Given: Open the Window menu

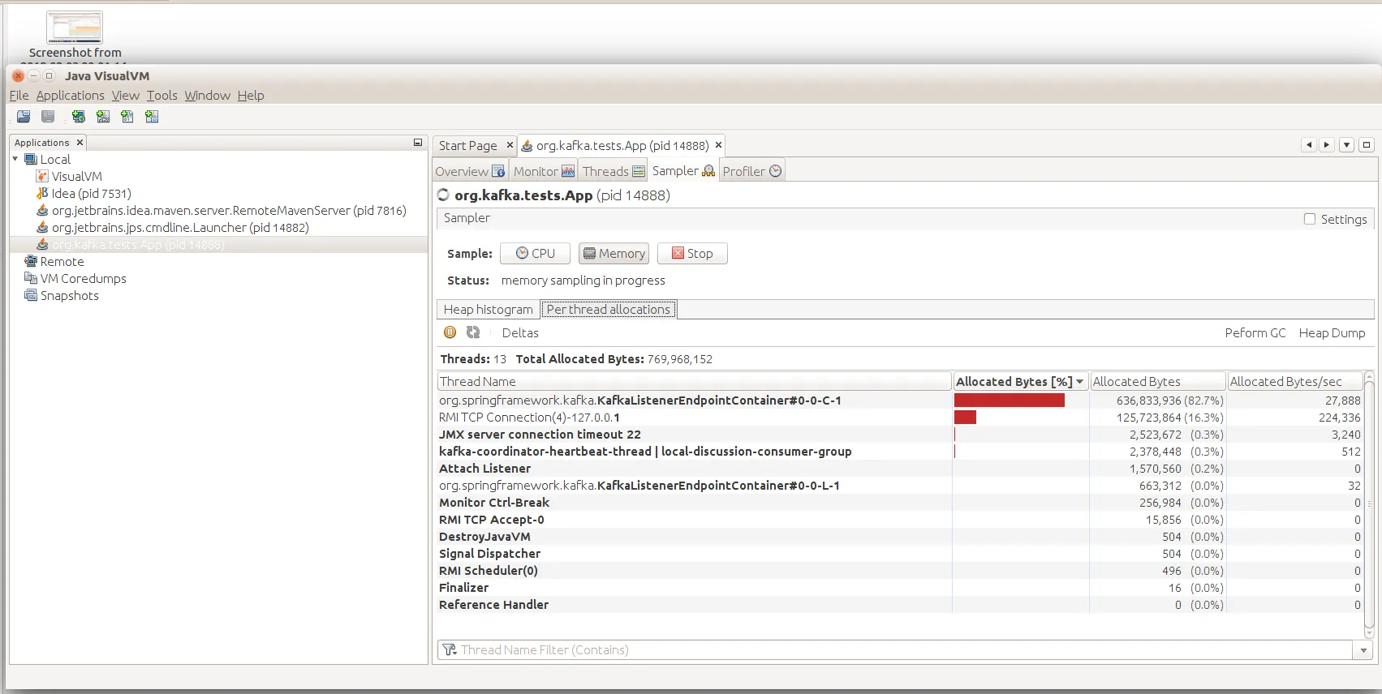Looking at the screenshot, I should (208, 96).
